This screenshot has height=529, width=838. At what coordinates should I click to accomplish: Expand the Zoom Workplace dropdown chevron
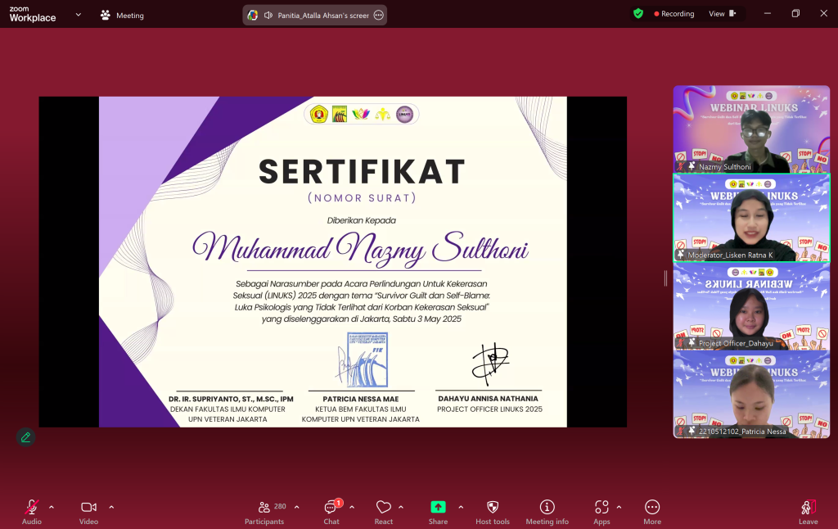click(x=79, y=15)
